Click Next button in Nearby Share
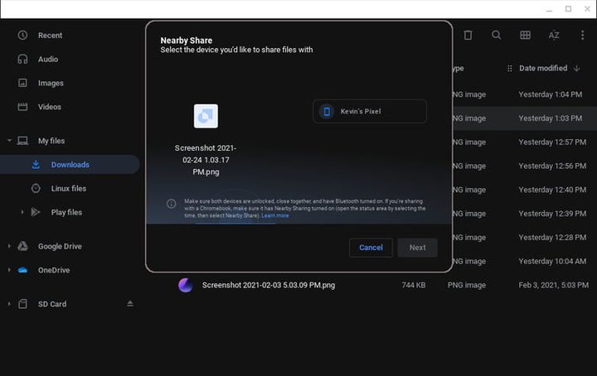Viewport: 597px width, 376px height. (417, 248)
